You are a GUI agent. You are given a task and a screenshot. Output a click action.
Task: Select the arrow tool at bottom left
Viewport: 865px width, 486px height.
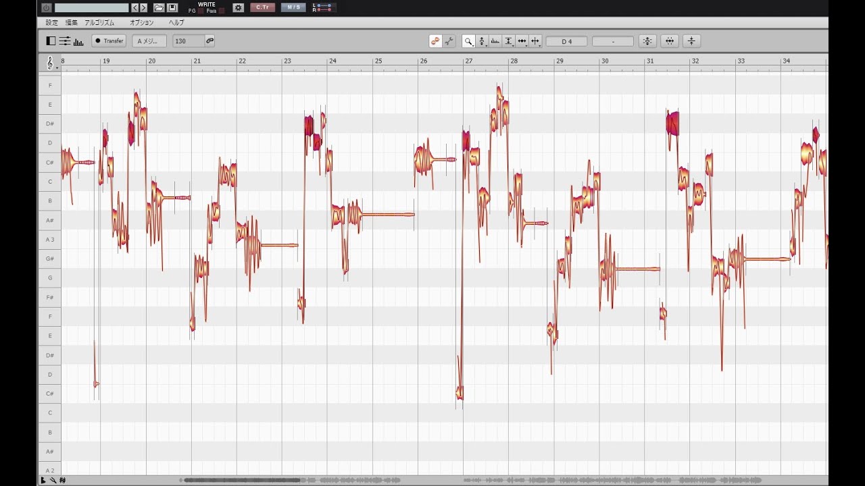[44, 481]
